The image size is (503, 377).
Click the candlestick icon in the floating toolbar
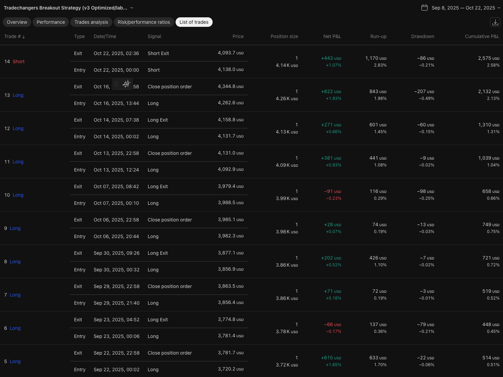point(126,84)
